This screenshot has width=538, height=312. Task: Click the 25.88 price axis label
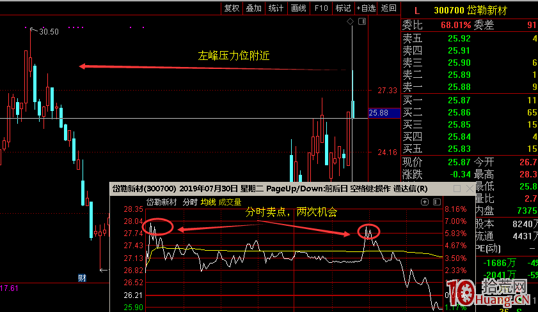(384, 113)
